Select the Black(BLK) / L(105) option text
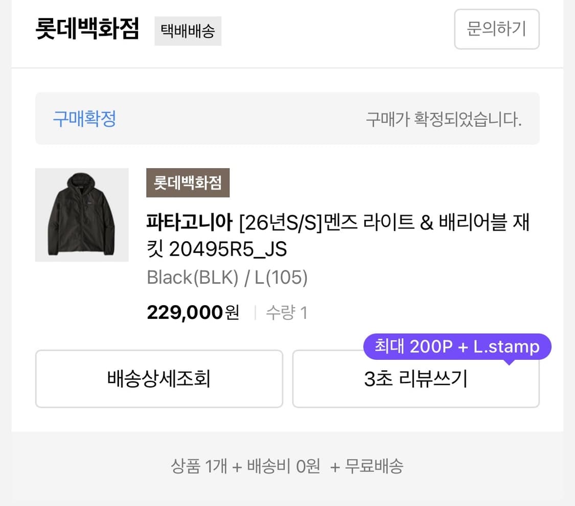 tap(226, 278)
